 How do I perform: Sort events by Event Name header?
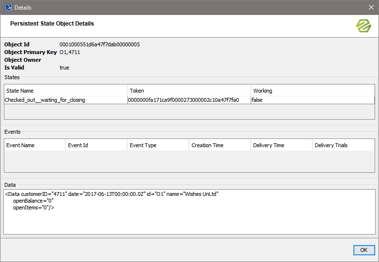35,145
